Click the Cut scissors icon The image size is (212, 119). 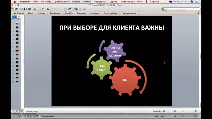point(35,9)
